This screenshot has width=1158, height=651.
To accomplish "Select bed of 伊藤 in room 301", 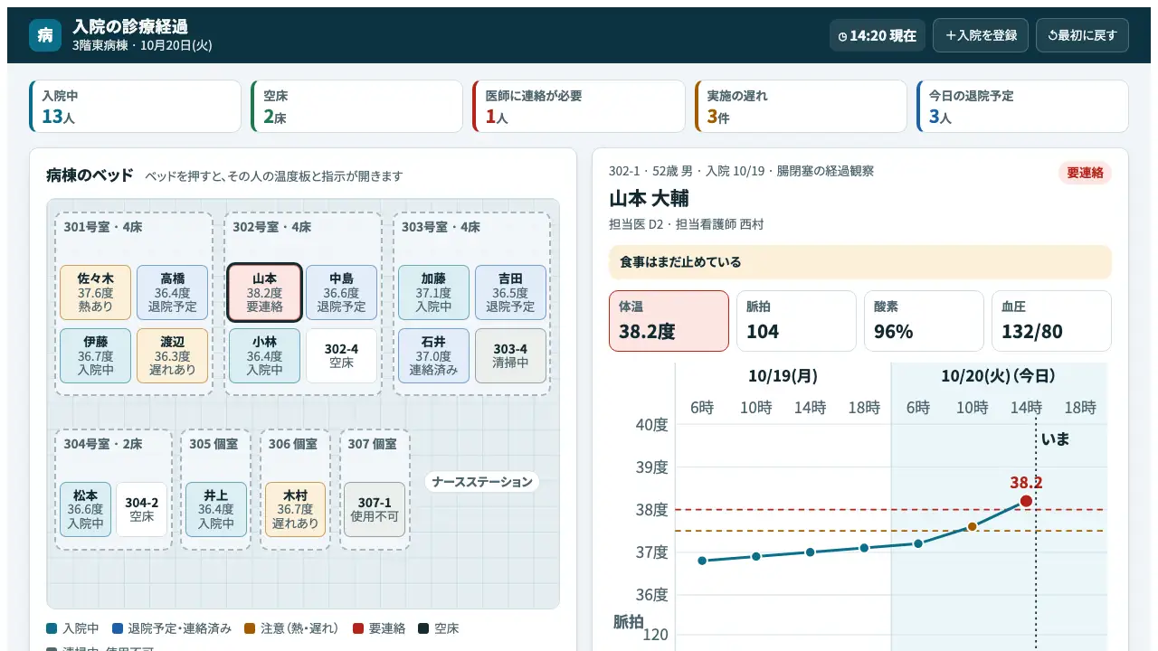I will [96, 355].
